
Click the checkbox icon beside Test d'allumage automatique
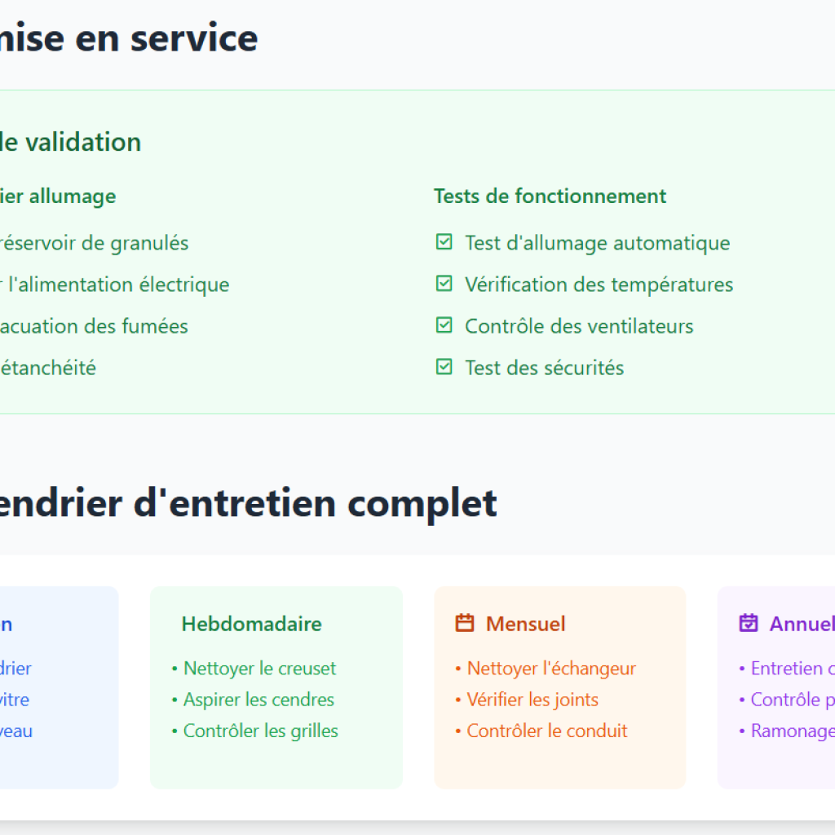tap(444, 242)
